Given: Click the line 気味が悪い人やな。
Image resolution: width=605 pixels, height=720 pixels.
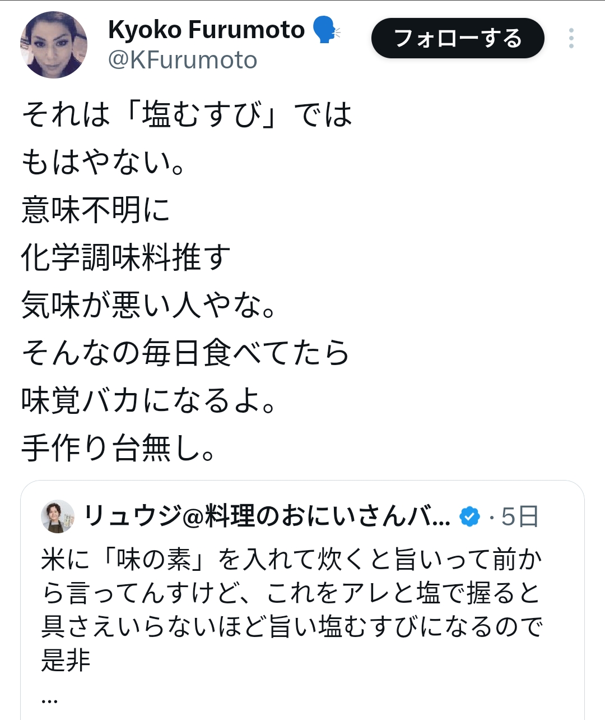Looking at the screenshot, I should pos(148,305).
